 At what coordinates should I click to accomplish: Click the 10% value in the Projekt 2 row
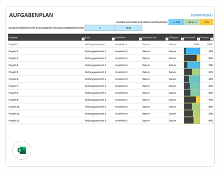coord(211,51)
